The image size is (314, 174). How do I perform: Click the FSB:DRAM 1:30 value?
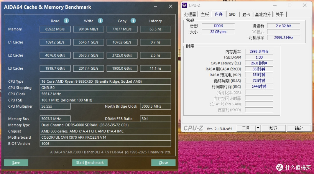tap(259, 57)
